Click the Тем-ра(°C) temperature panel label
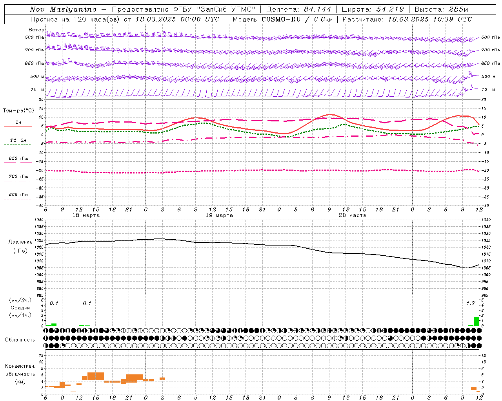Image resolution: width=502 pixels, height=401 pixels. coord(18,111)
